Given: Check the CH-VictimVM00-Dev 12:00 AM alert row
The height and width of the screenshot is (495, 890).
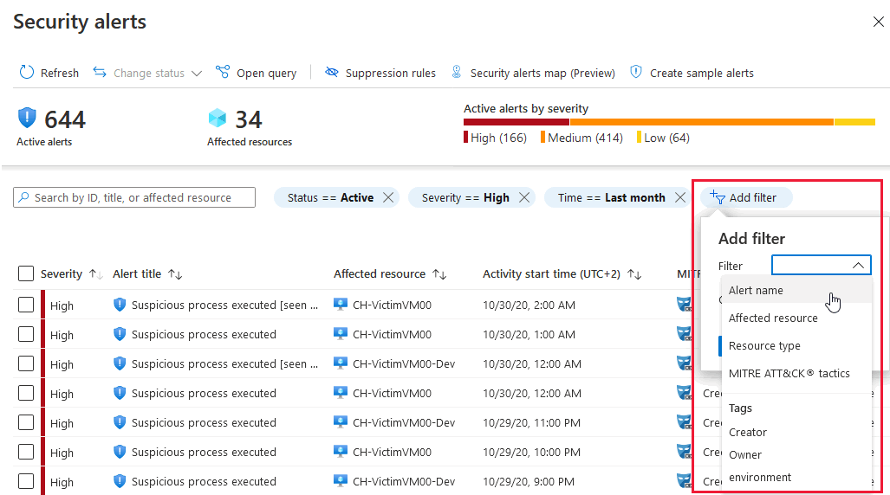Looking at the screenshot, I should (26, 363).
